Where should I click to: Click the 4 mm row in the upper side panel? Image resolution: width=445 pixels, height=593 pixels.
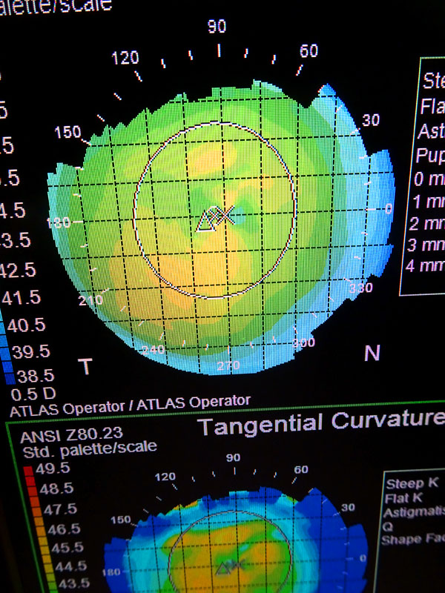[x=425, y=265]
